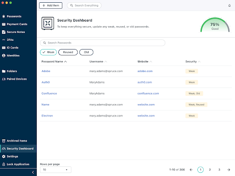Sort by Password Name column

pos(54,61)
